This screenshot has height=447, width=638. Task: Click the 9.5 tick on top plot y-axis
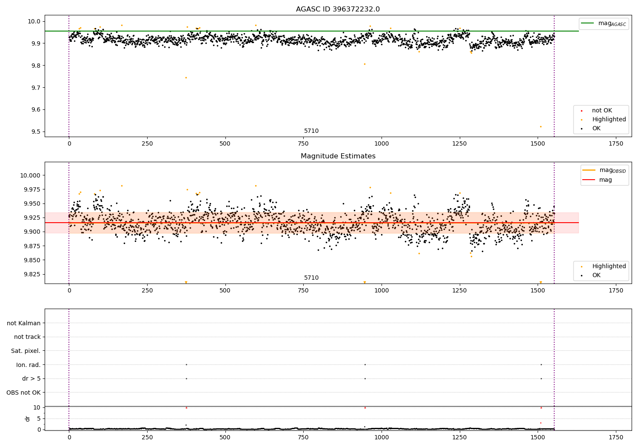(x=36, y=132)
